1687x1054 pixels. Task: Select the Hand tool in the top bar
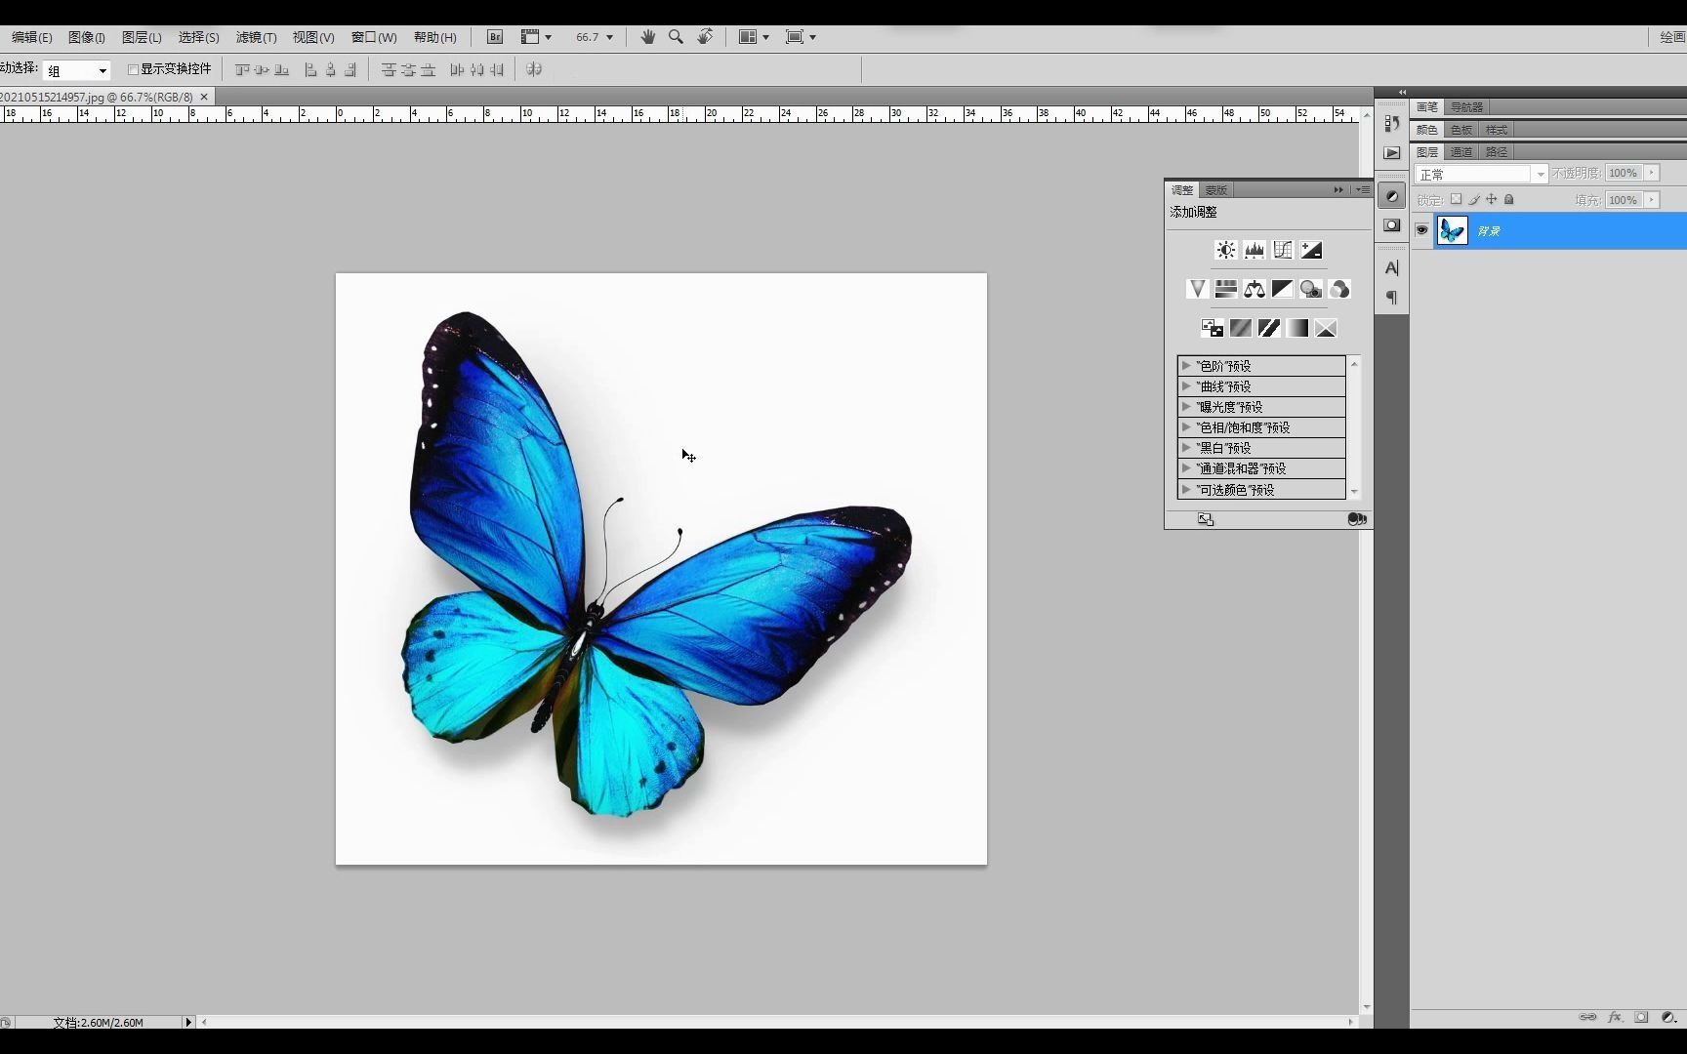tap(647, 37)
